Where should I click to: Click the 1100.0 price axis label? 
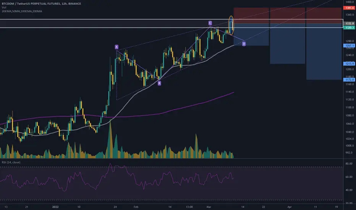click(350, 108)
